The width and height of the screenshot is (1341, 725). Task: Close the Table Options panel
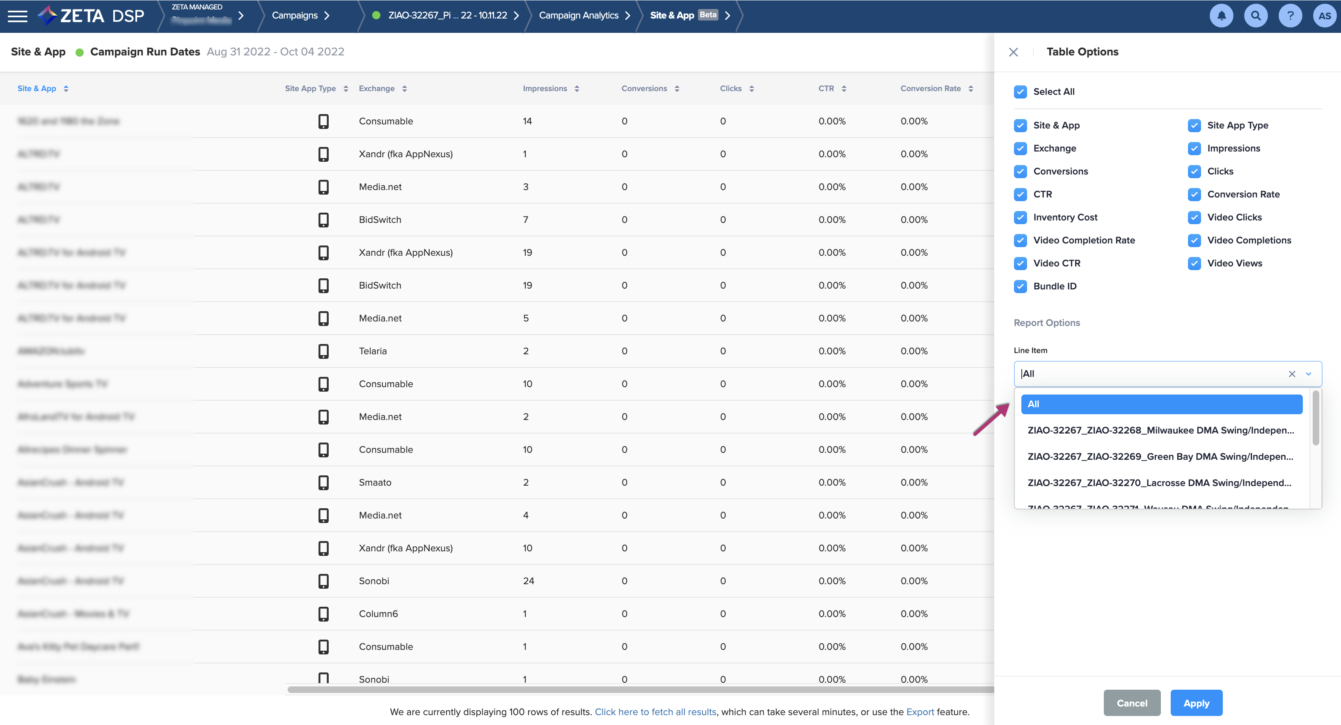point(1013,52)
